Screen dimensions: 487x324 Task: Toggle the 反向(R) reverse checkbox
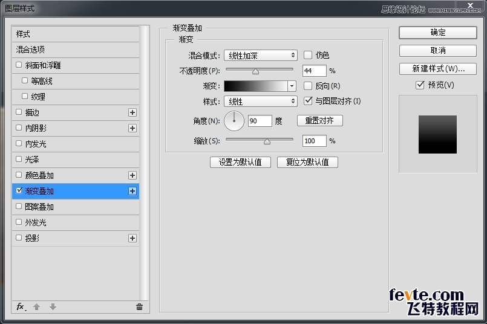coord(308,86)
